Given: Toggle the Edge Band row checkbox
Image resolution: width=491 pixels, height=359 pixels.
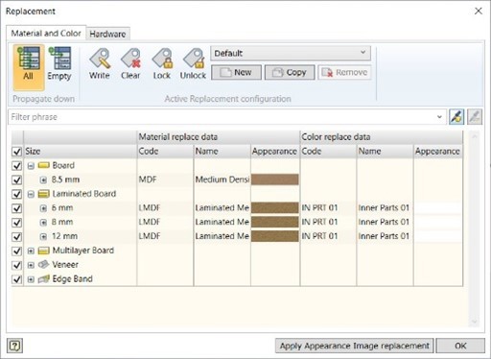Looking at the screenshot, I should click(16, 279).
